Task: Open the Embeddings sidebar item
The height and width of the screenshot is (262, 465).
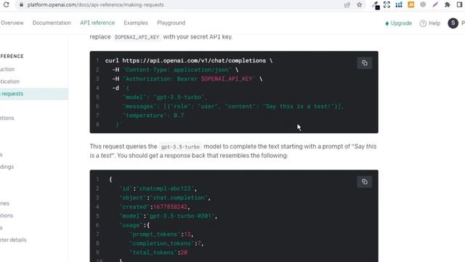Action: pos(7,167)
